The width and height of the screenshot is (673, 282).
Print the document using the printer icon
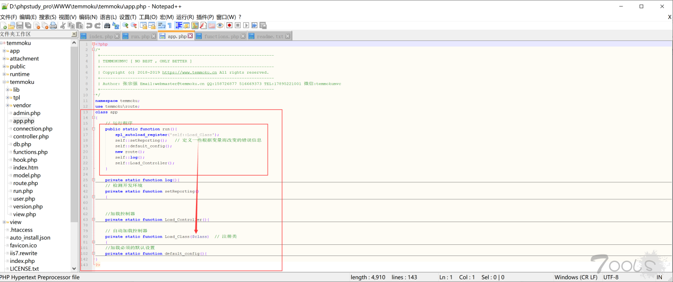(53, 25)
